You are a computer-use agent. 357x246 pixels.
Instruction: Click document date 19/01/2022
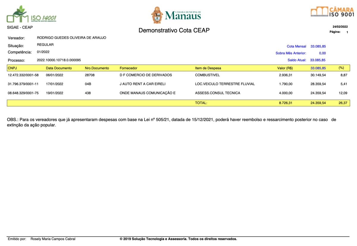(54, 93)
